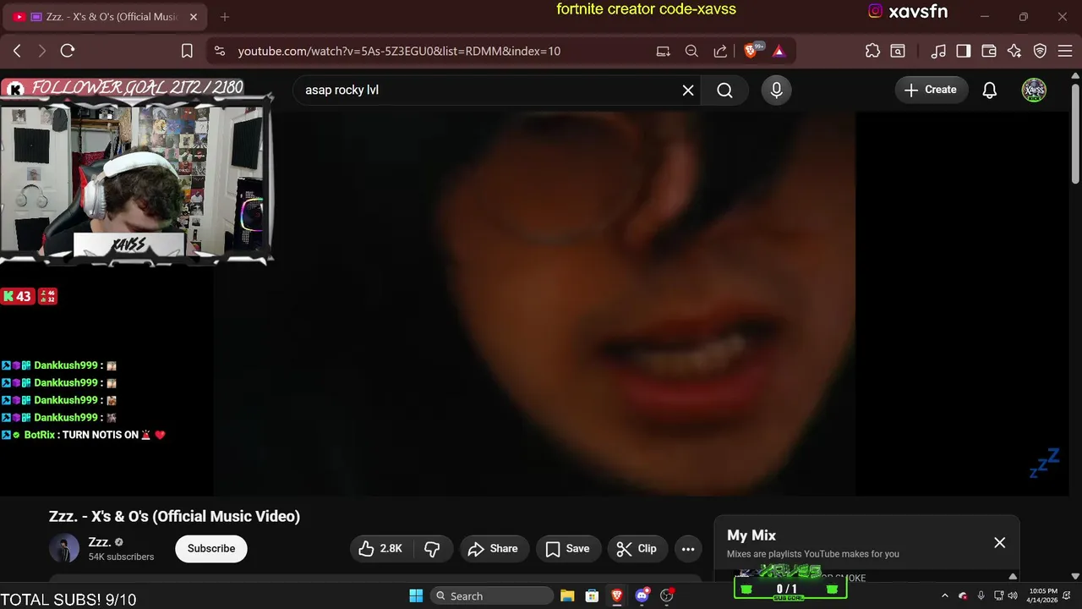The height and width of the screenshot is (609, 1082).
Task: Click the '54K subscribers' text
Action: click(121, 557)
